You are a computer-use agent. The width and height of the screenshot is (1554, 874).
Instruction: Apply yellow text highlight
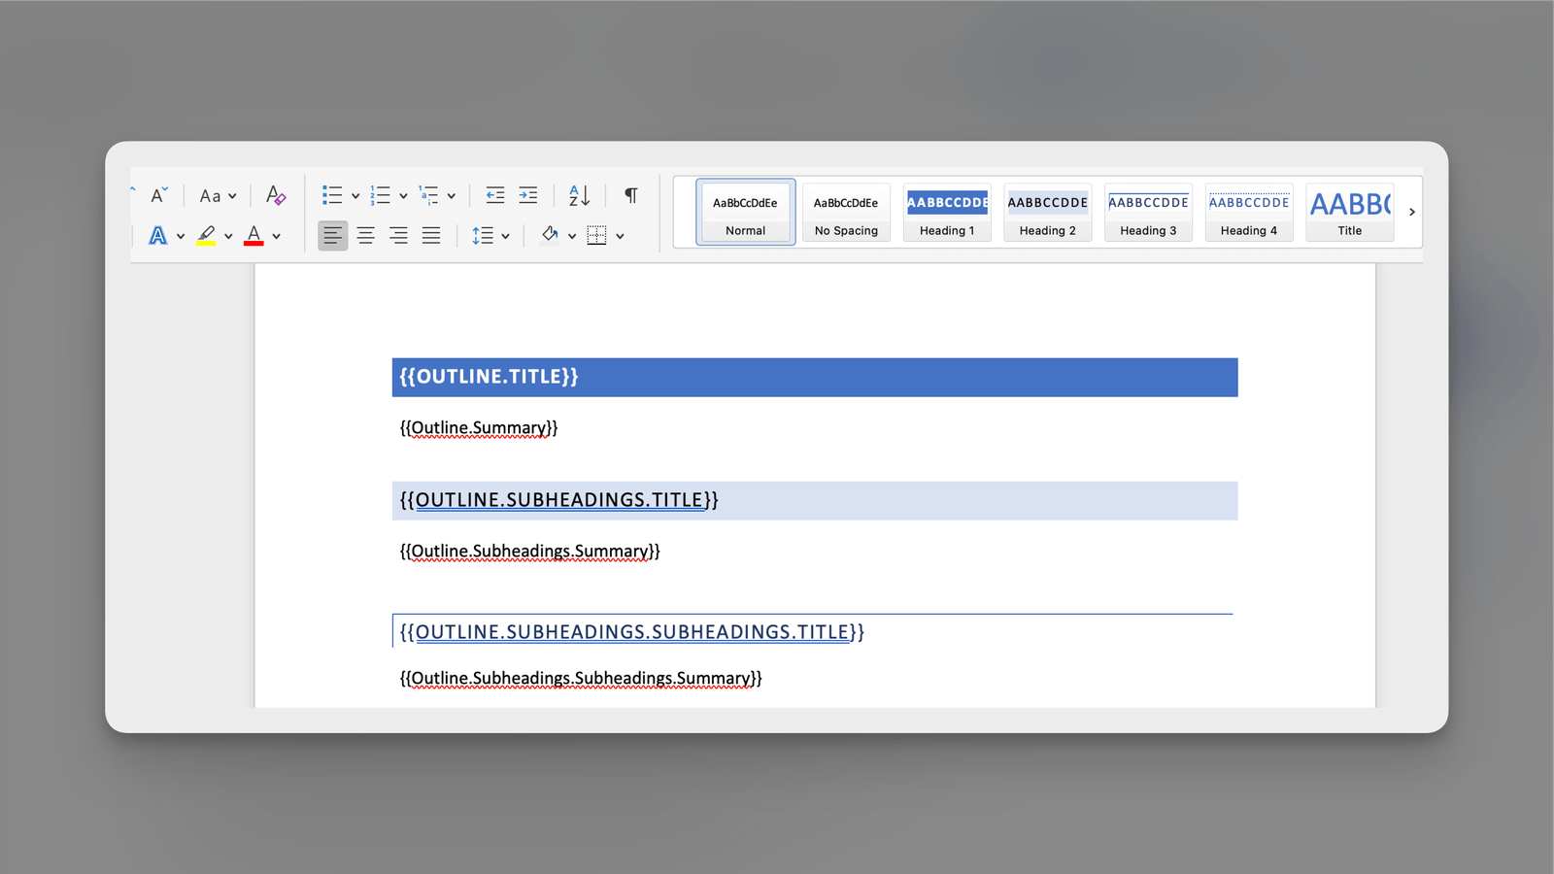tap(206, 235)
